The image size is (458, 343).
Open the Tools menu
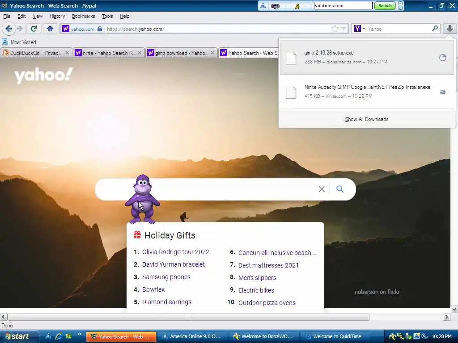107,17
